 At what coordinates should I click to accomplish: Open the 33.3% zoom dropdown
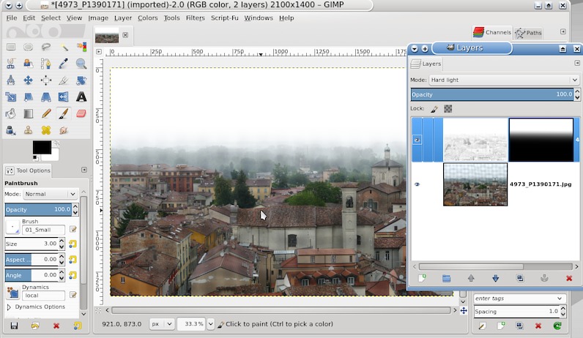click(210, 324)
